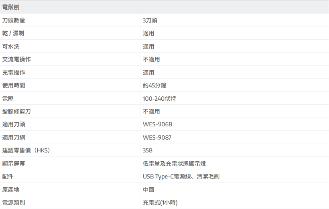
Task: Select the 乾 / 濕剃 label
Action: pos(13,33)
